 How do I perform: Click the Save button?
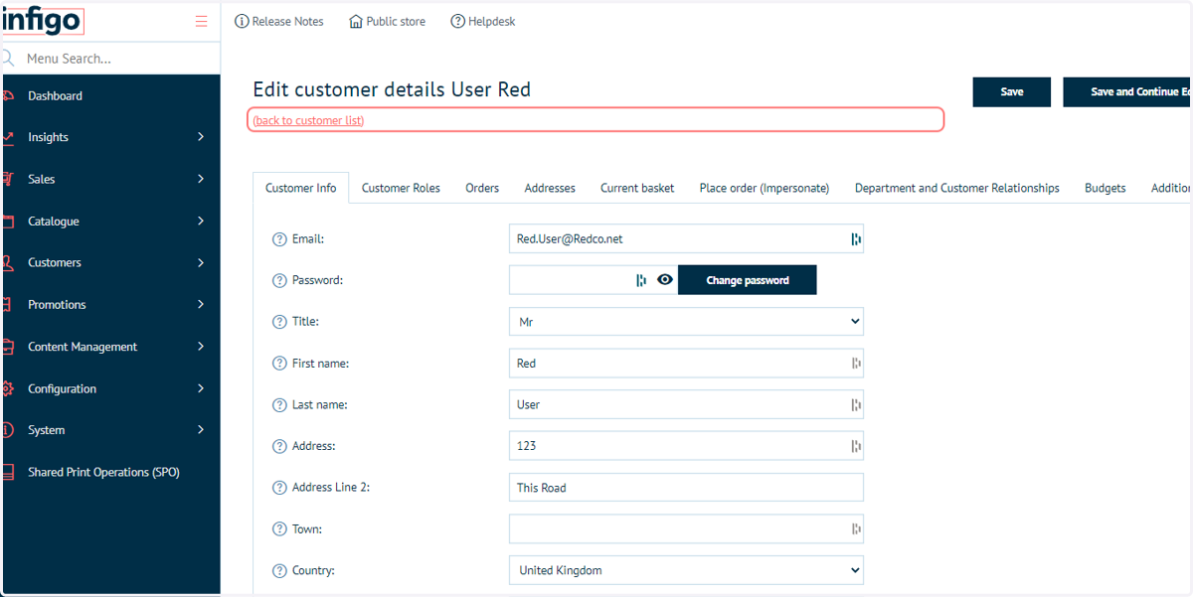click(x=1012, y=91)
